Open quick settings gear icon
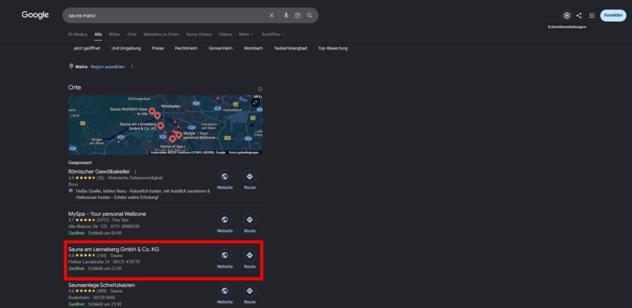The image size is (632, 308). pos(567,15)
